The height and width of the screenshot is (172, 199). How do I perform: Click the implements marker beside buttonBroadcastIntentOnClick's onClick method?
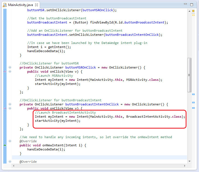click(x=5, y=108)
